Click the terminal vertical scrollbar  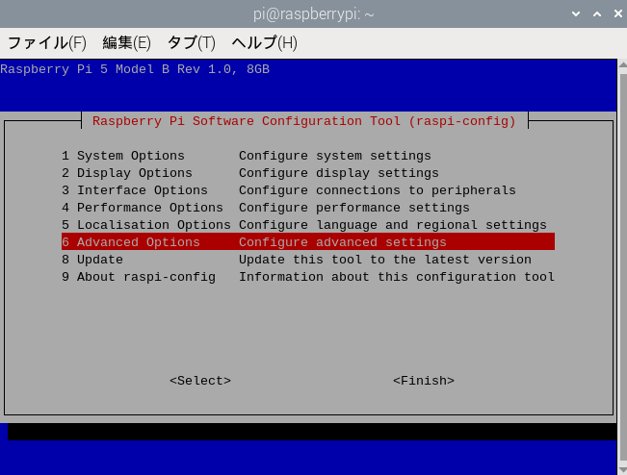click(622, 266)
